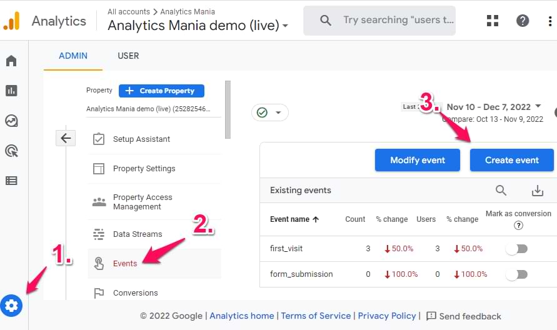Switch to the USER tab
The height and width of the screenshot is (330, 557).
[128, 56]
